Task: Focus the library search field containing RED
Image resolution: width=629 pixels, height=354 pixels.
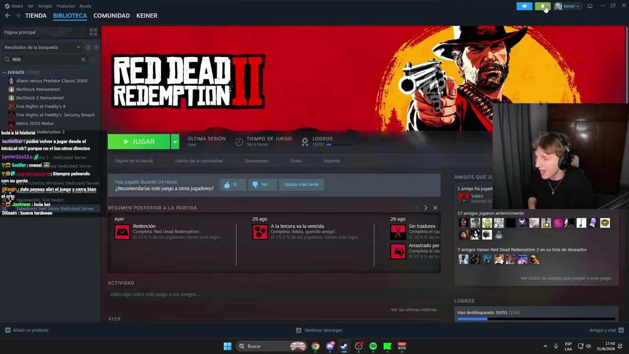Action: 45,59
